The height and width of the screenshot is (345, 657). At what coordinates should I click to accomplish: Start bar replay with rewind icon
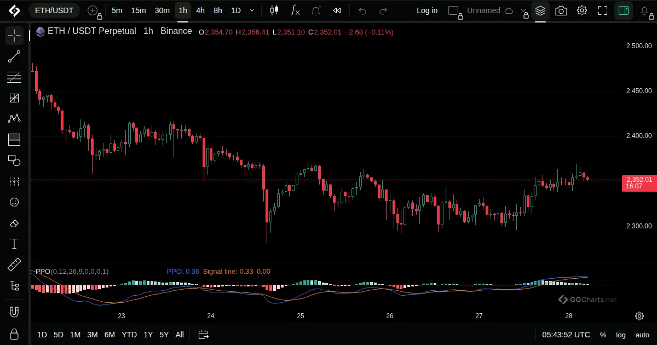tap(337, 10)
